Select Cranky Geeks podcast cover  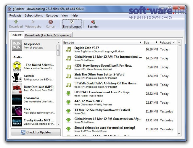(17, 122)
